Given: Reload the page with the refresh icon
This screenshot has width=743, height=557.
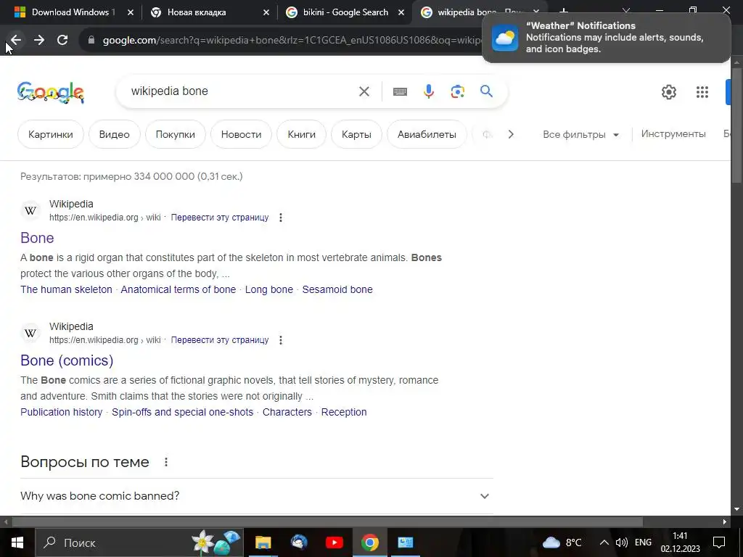Looking at the screenshot, I should [x=62, y=40].
